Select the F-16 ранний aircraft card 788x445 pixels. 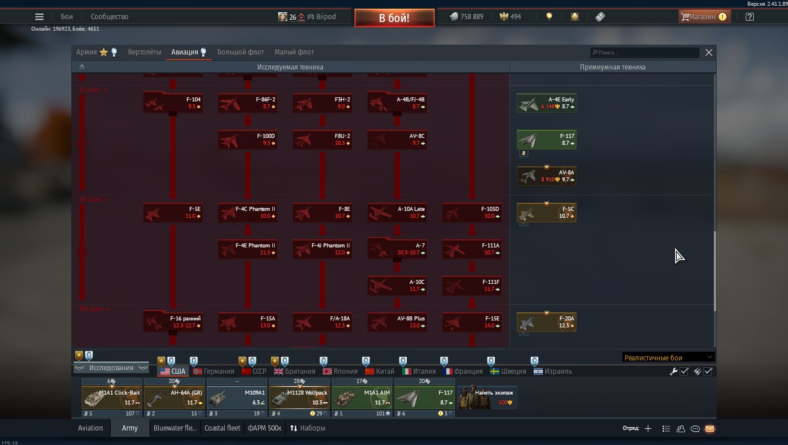coord(173,322)
